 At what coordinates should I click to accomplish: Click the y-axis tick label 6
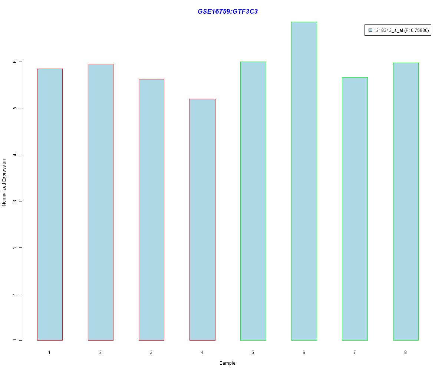[x=14, y=62]
